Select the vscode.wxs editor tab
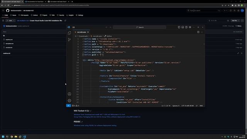Viewport: 247px width, 139px height. [x=81, y=32]
